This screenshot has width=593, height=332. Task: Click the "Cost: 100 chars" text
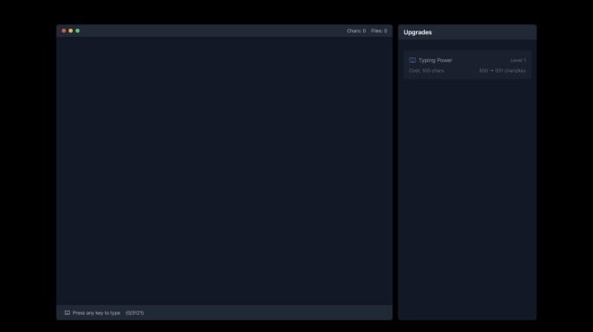[x=426, y=71]
